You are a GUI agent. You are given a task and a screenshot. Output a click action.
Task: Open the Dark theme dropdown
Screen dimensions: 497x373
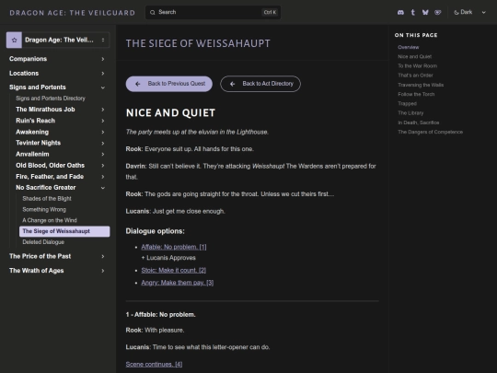pos(469,12)
